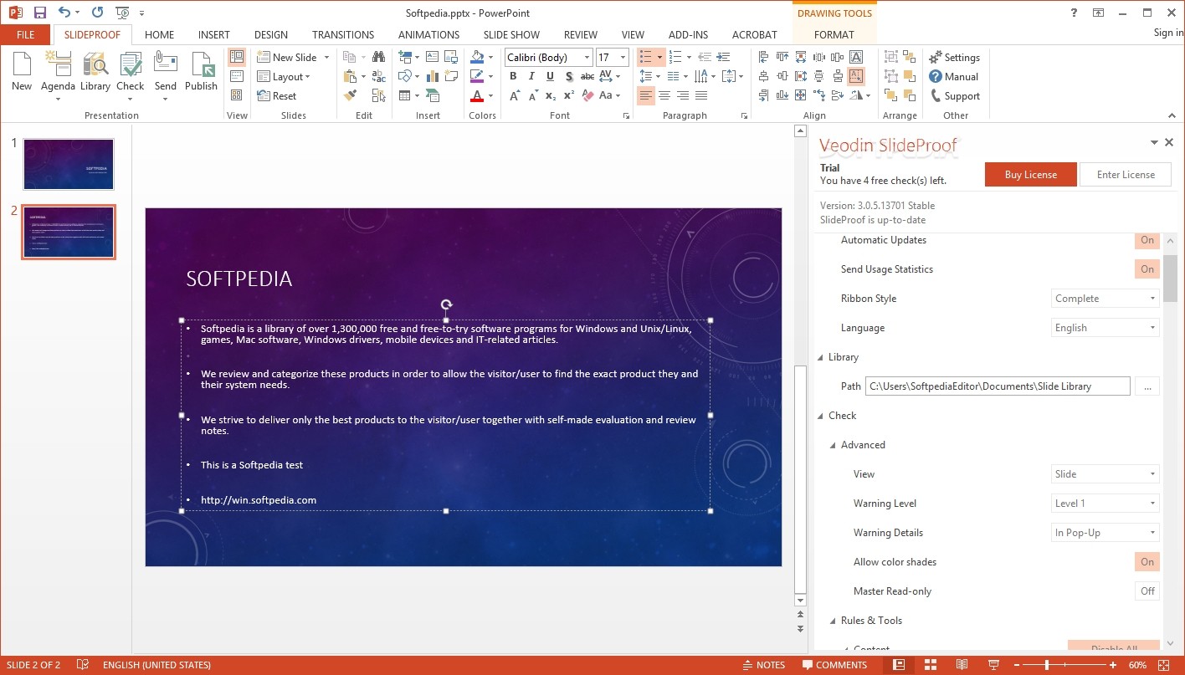Screen dimensions: 1185x675
Task: Apply Underline formatting
Action: [550, 76]
